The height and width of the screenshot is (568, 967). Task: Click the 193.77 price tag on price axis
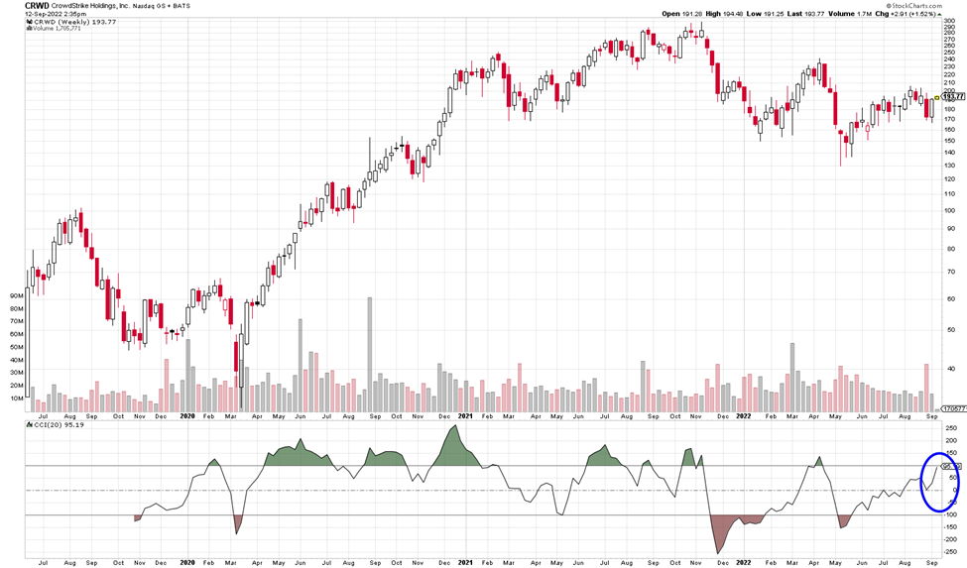click(x=953, y=97)
